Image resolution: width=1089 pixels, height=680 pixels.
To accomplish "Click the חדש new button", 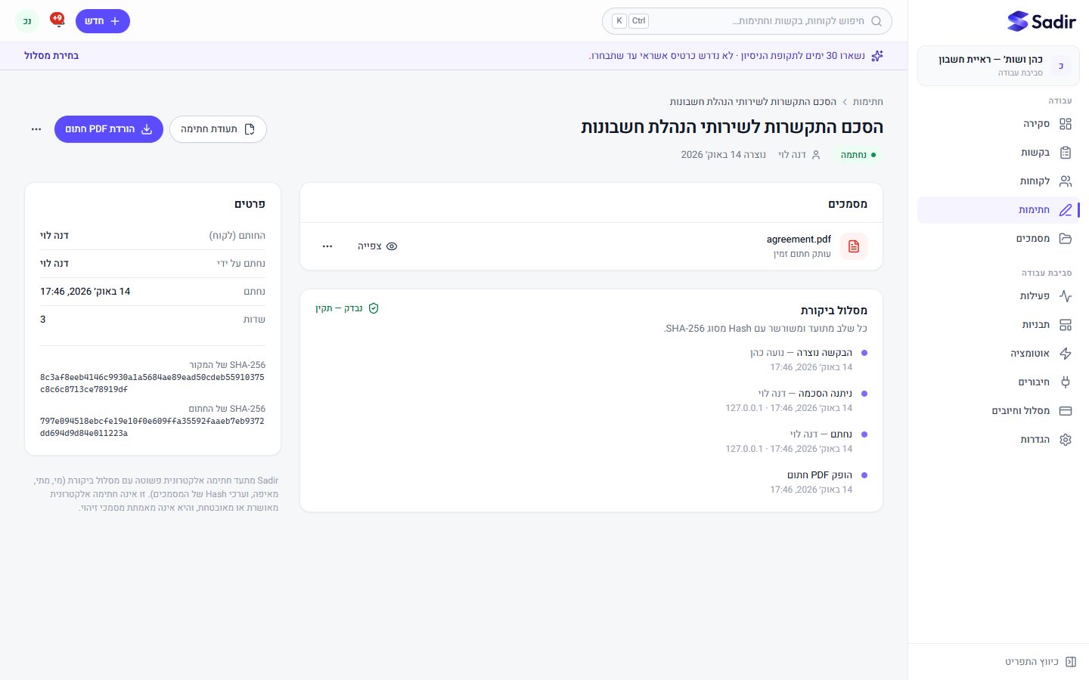I will tap(103, 21).
